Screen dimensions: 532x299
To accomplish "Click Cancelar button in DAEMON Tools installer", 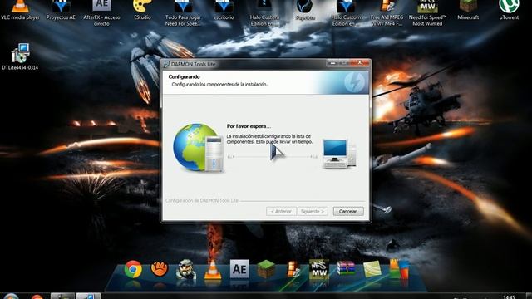I will 348,211.
